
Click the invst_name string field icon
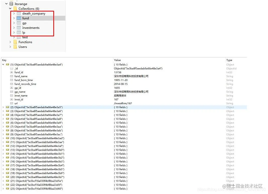12,95
